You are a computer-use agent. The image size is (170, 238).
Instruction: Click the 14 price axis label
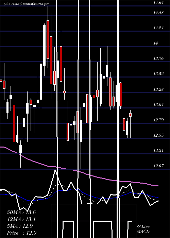point(156,43)
